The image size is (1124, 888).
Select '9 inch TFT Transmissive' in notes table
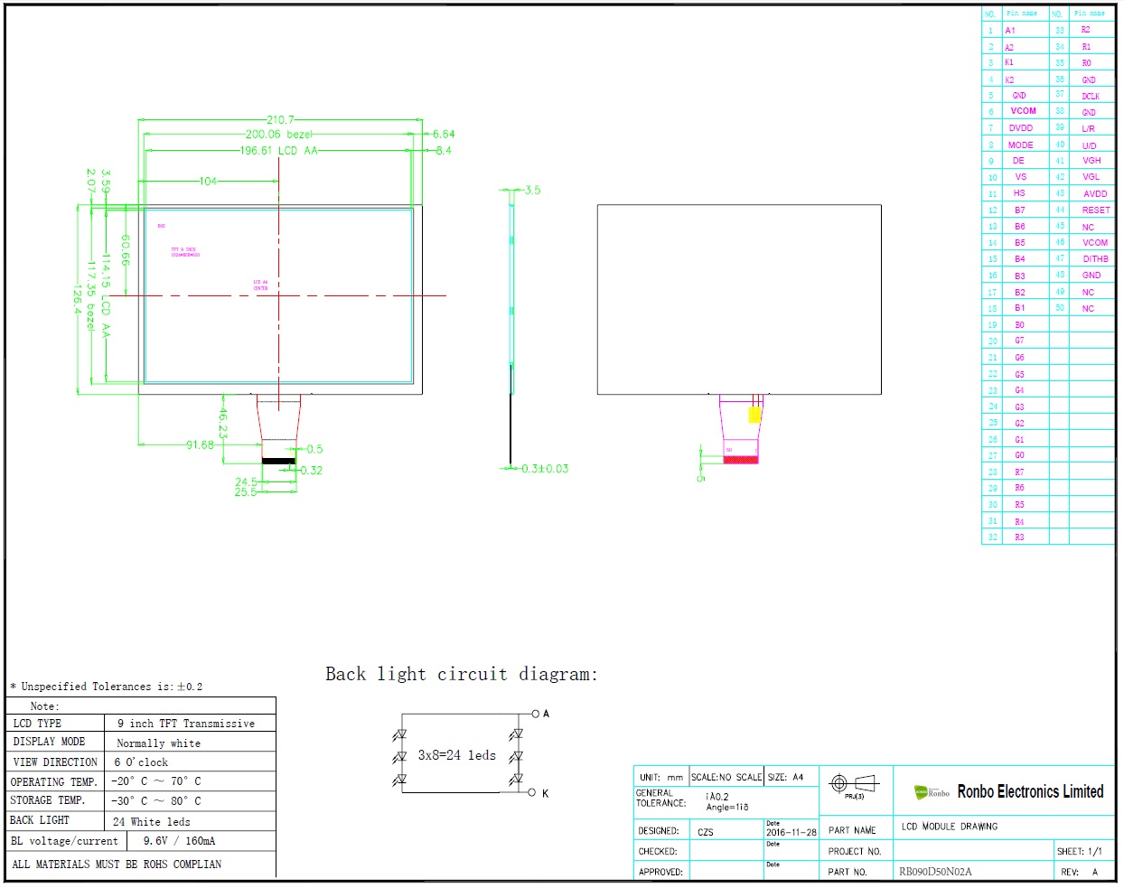[x=186, y=724]
